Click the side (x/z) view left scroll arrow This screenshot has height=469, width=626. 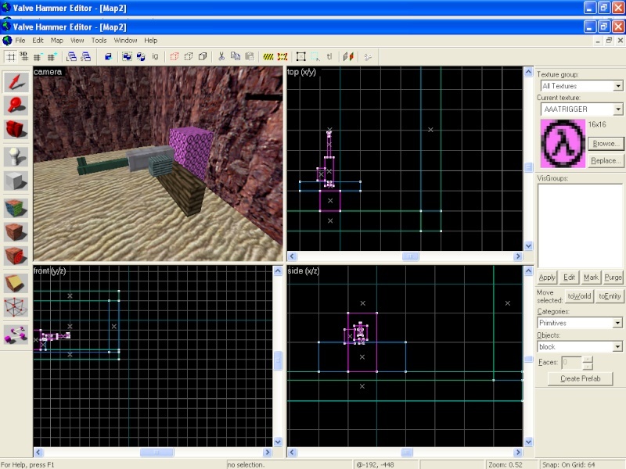click(x=292, y=453)
